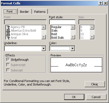Click the Size text field

tap(87, 22)
